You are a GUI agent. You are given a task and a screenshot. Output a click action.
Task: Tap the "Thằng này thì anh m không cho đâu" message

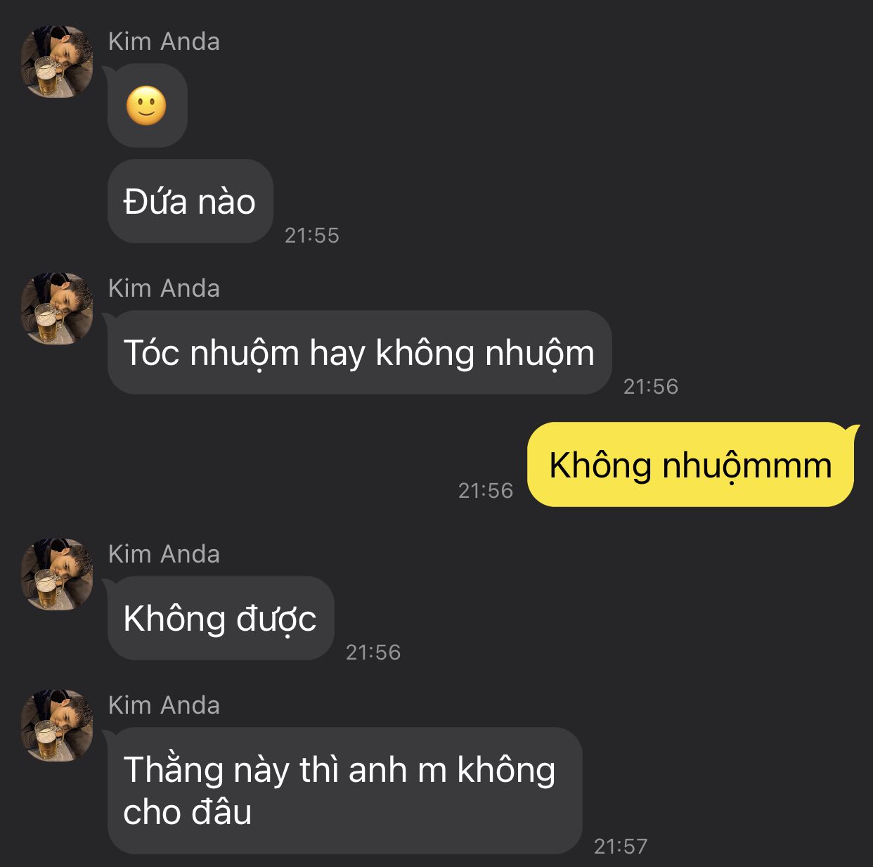pyautogui.click(x=344, y=790)
